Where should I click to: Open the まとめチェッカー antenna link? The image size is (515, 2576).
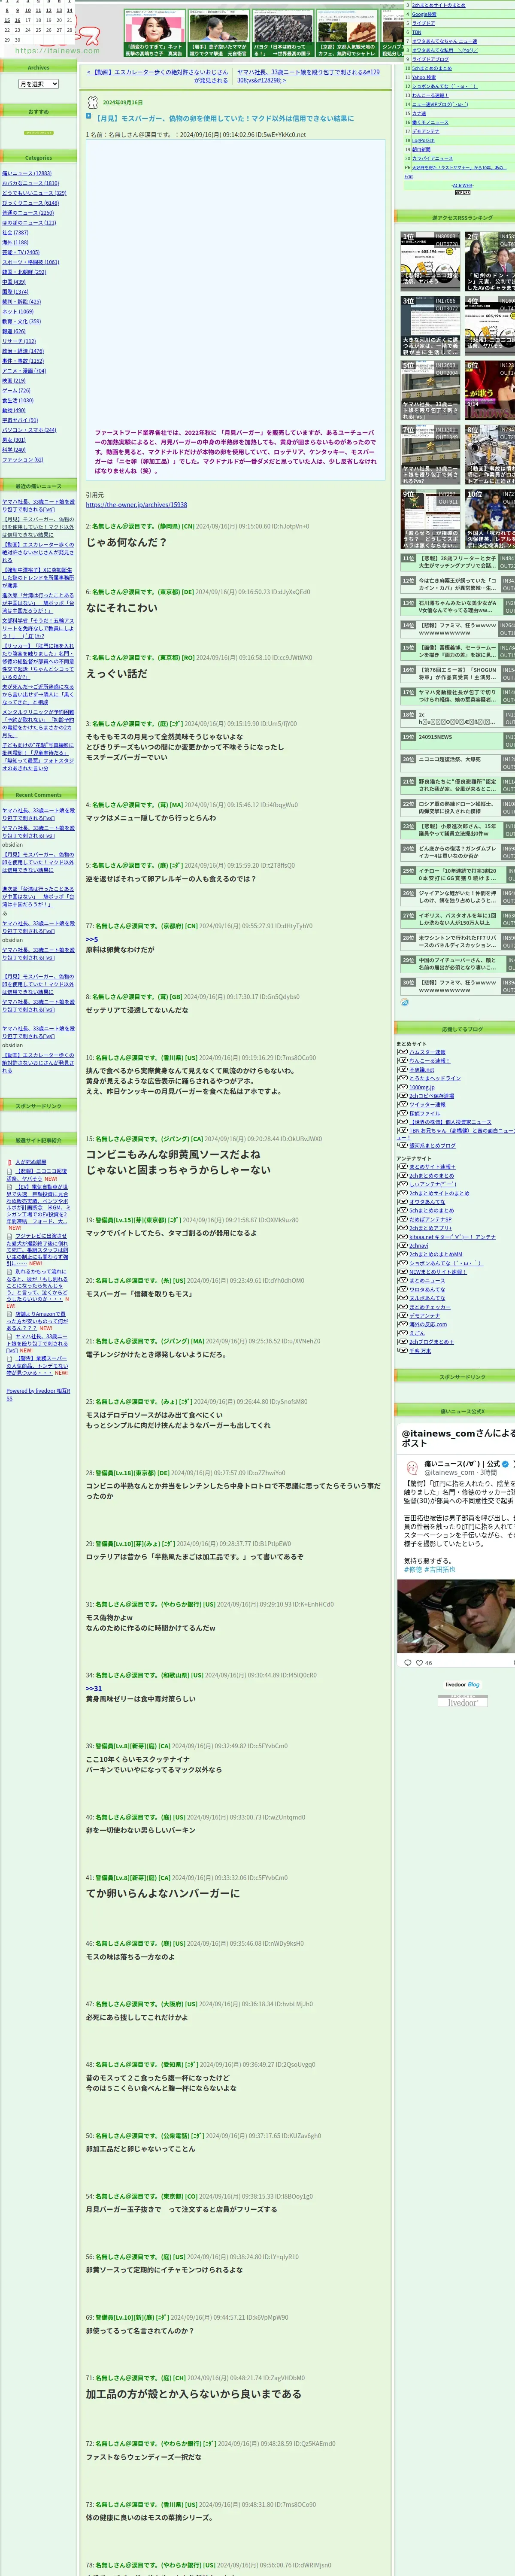pyautogui.click(x=430, y=1306)
